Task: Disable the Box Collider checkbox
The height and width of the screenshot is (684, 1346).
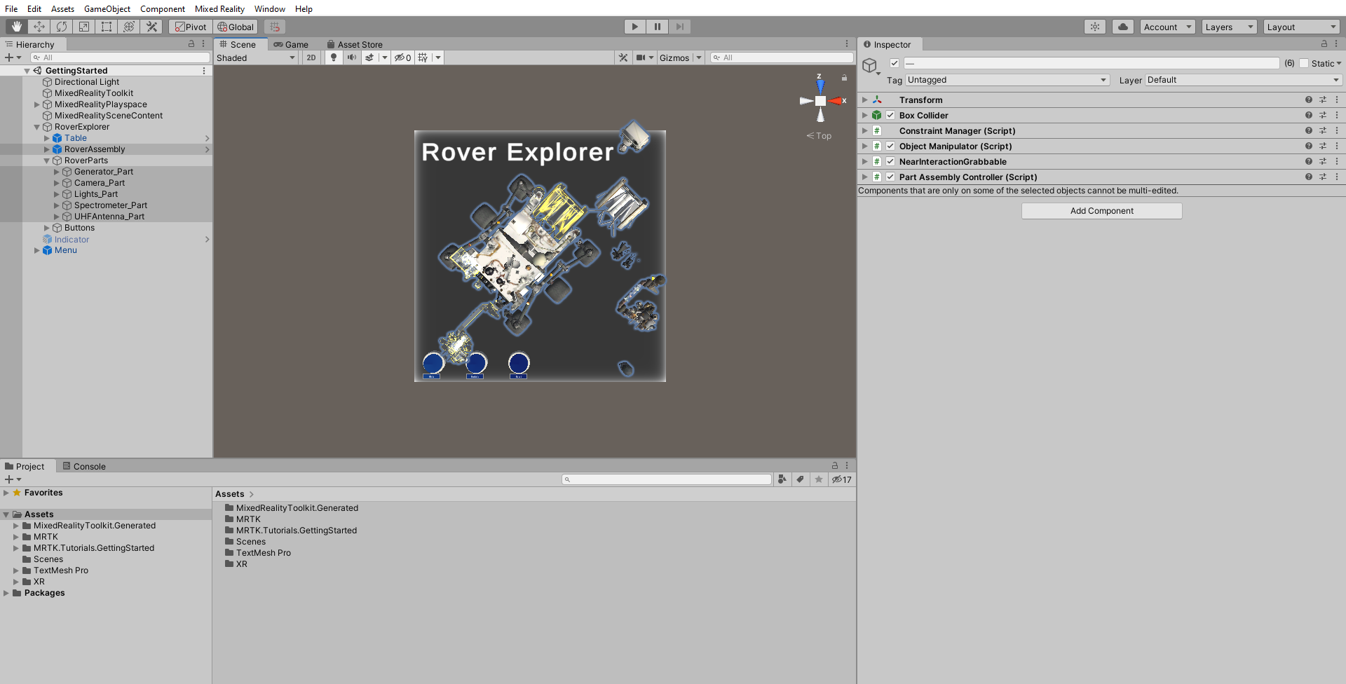Action: click(x=890, y=116)
